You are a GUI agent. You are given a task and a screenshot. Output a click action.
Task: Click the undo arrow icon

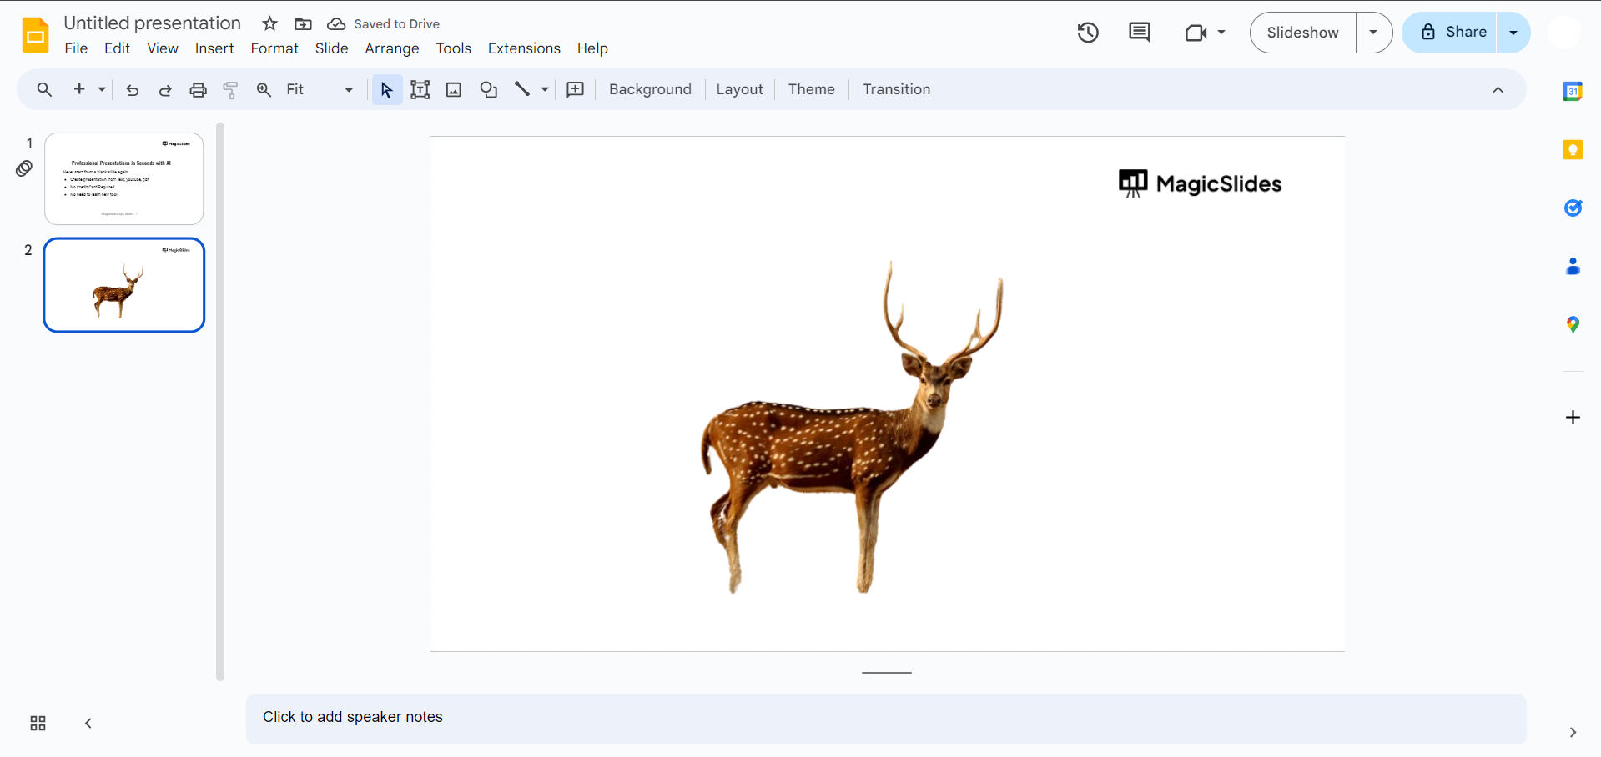[132, 90]
